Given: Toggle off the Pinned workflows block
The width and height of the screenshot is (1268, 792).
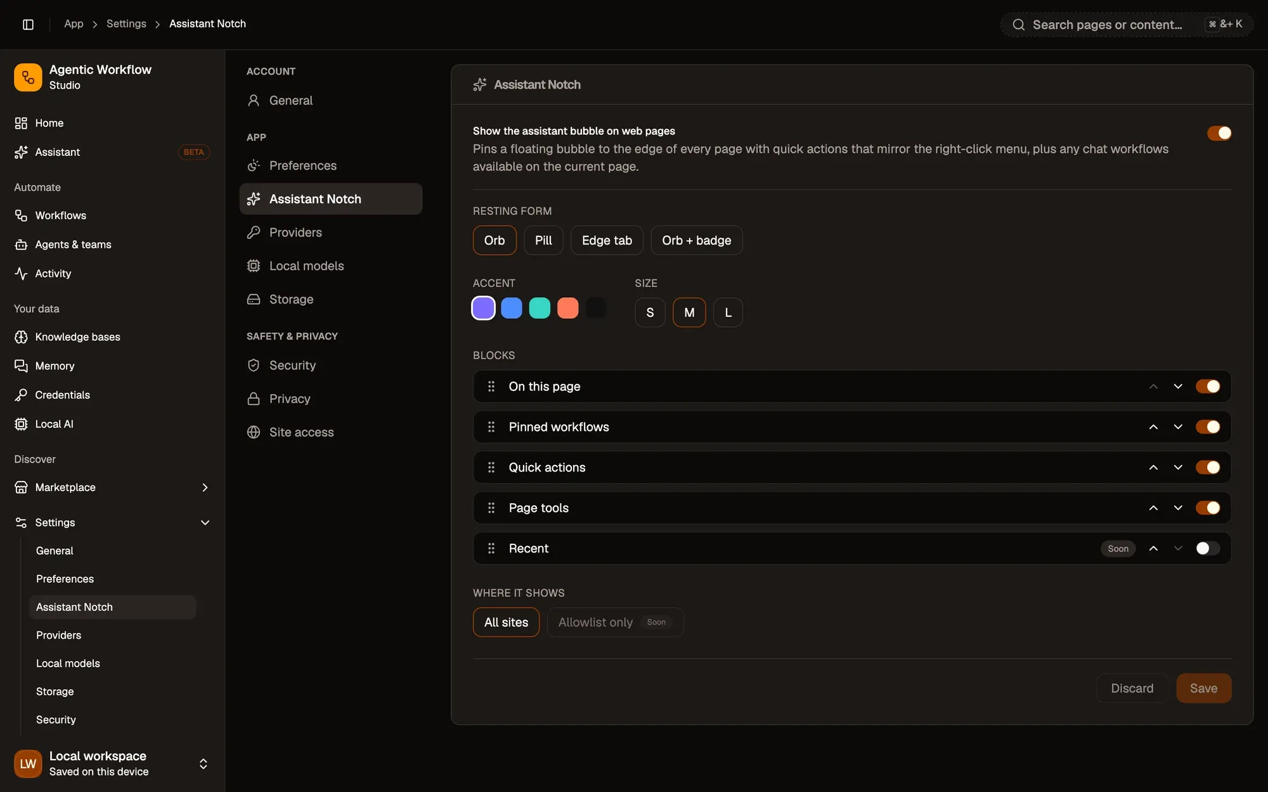Looking at the screenshot, I should coord(1208,427).
